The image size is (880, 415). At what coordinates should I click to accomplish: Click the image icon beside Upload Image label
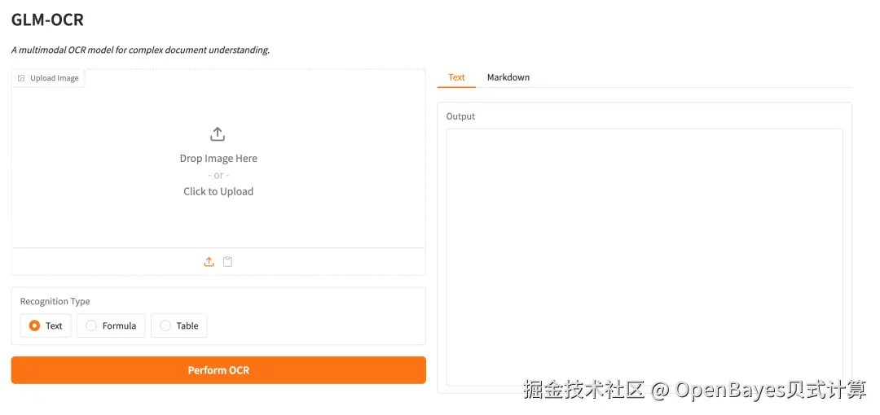pos(21,78)
